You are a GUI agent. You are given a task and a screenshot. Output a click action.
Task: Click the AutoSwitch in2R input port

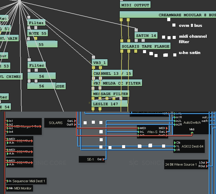tap(175, 125)
